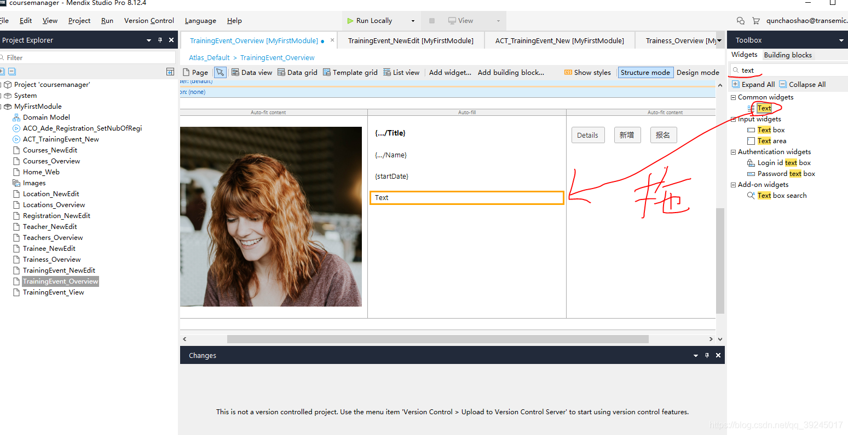Click the horizontal scrollbar of the page editor
The width and height of the screenshot is (848, 435).
(x=437, y=339)
